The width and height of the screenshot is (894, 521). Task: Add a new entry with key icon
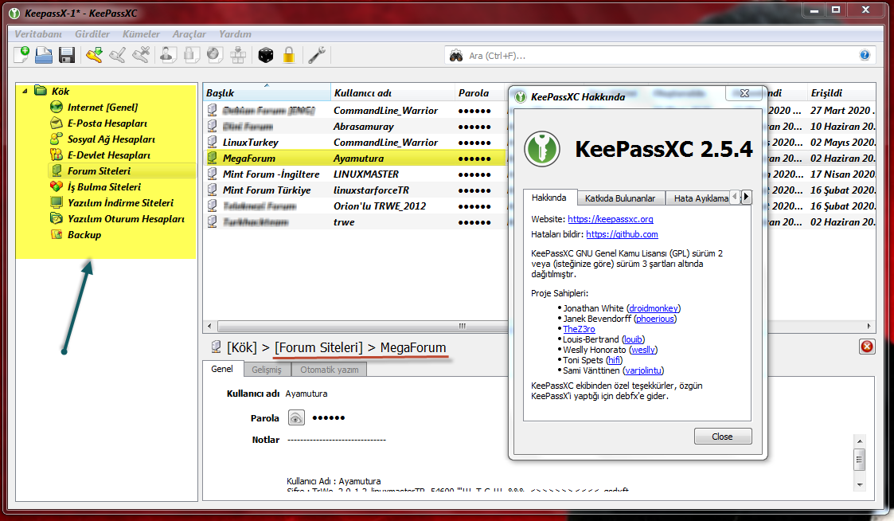[94, 55]
